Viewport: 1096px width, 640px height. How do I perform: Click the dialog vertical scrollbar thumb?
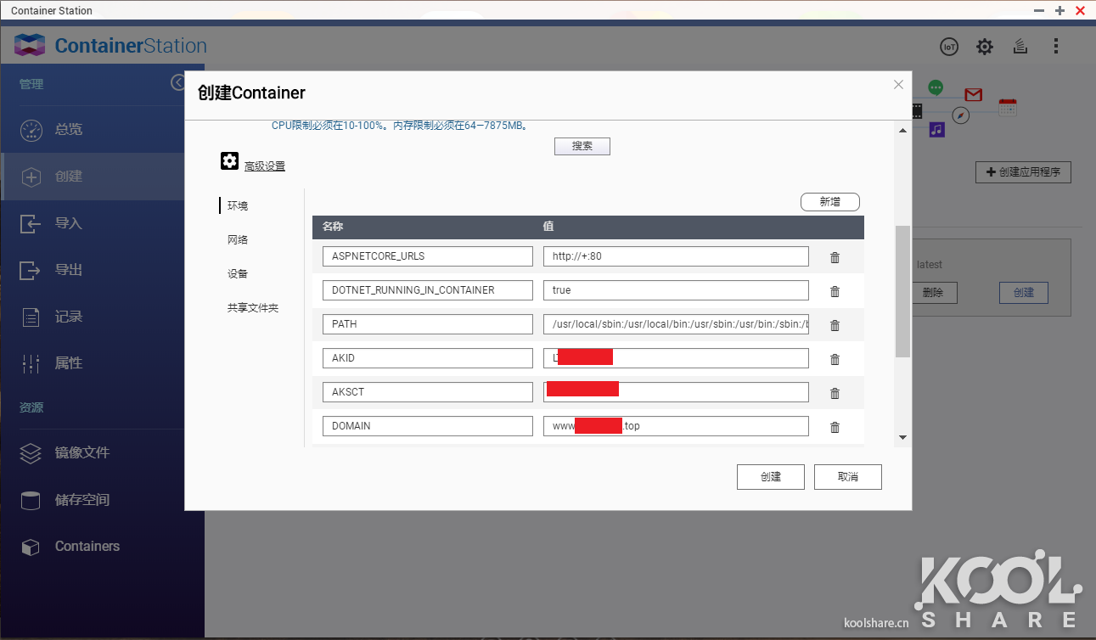pyautogui.click(x=902, y=291)
